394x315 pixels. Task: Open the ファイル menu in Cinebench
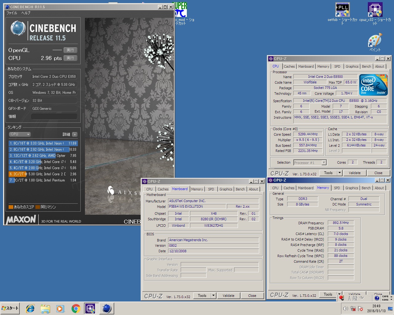pyautogui.click(x=12, y=13)
